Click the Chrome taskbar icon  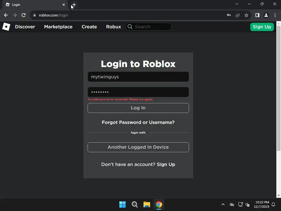pos(159,204)
